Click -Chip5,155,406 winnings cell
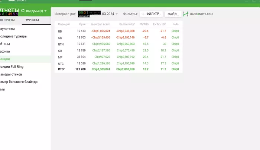 click(101, 37)
